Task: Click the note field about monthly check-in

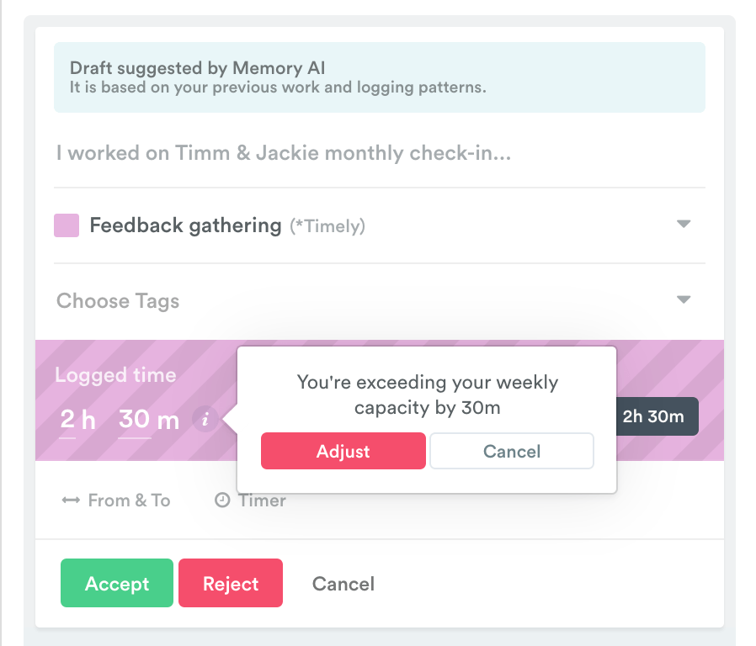Action: [x=380, y=153]
